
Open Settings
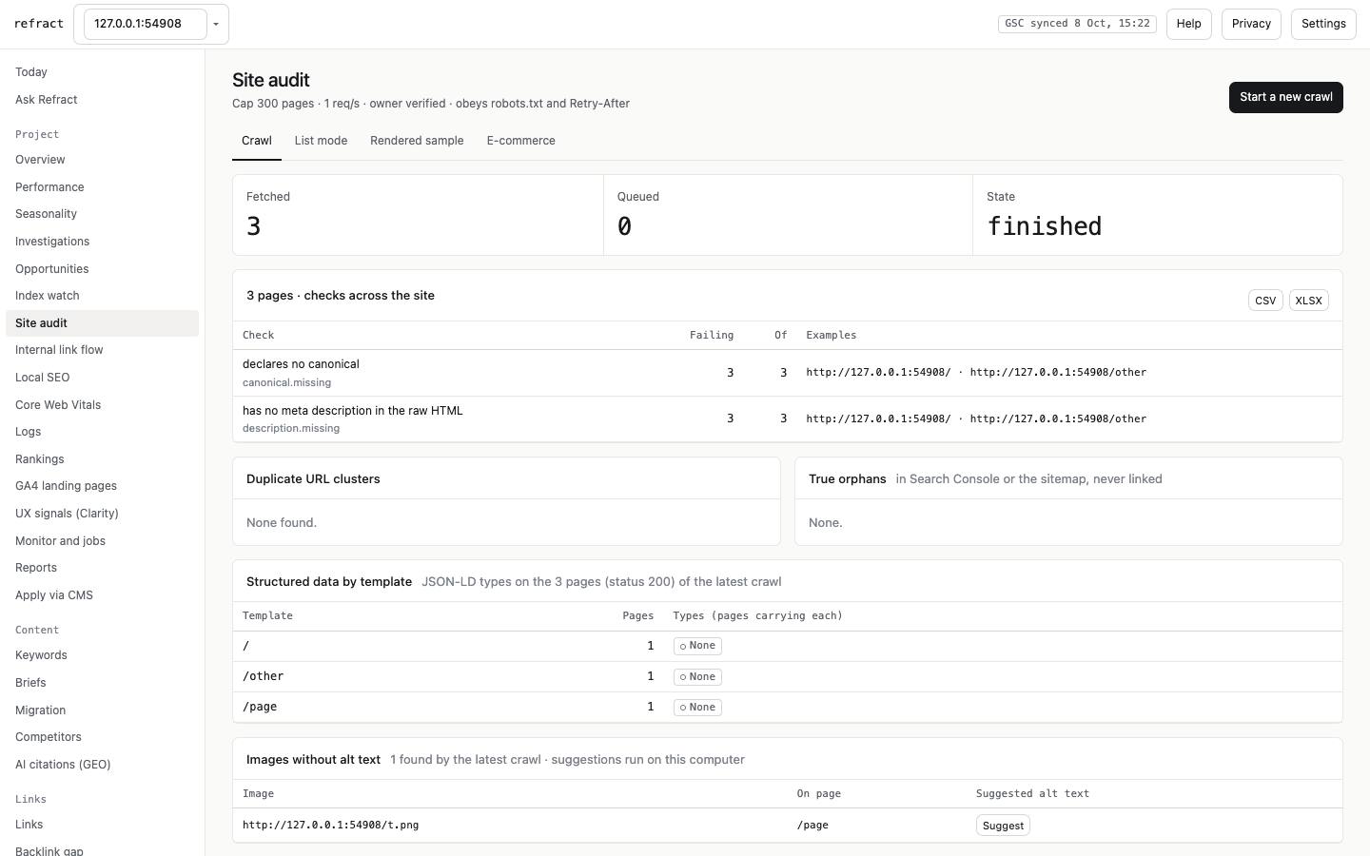coord(1323,24)
